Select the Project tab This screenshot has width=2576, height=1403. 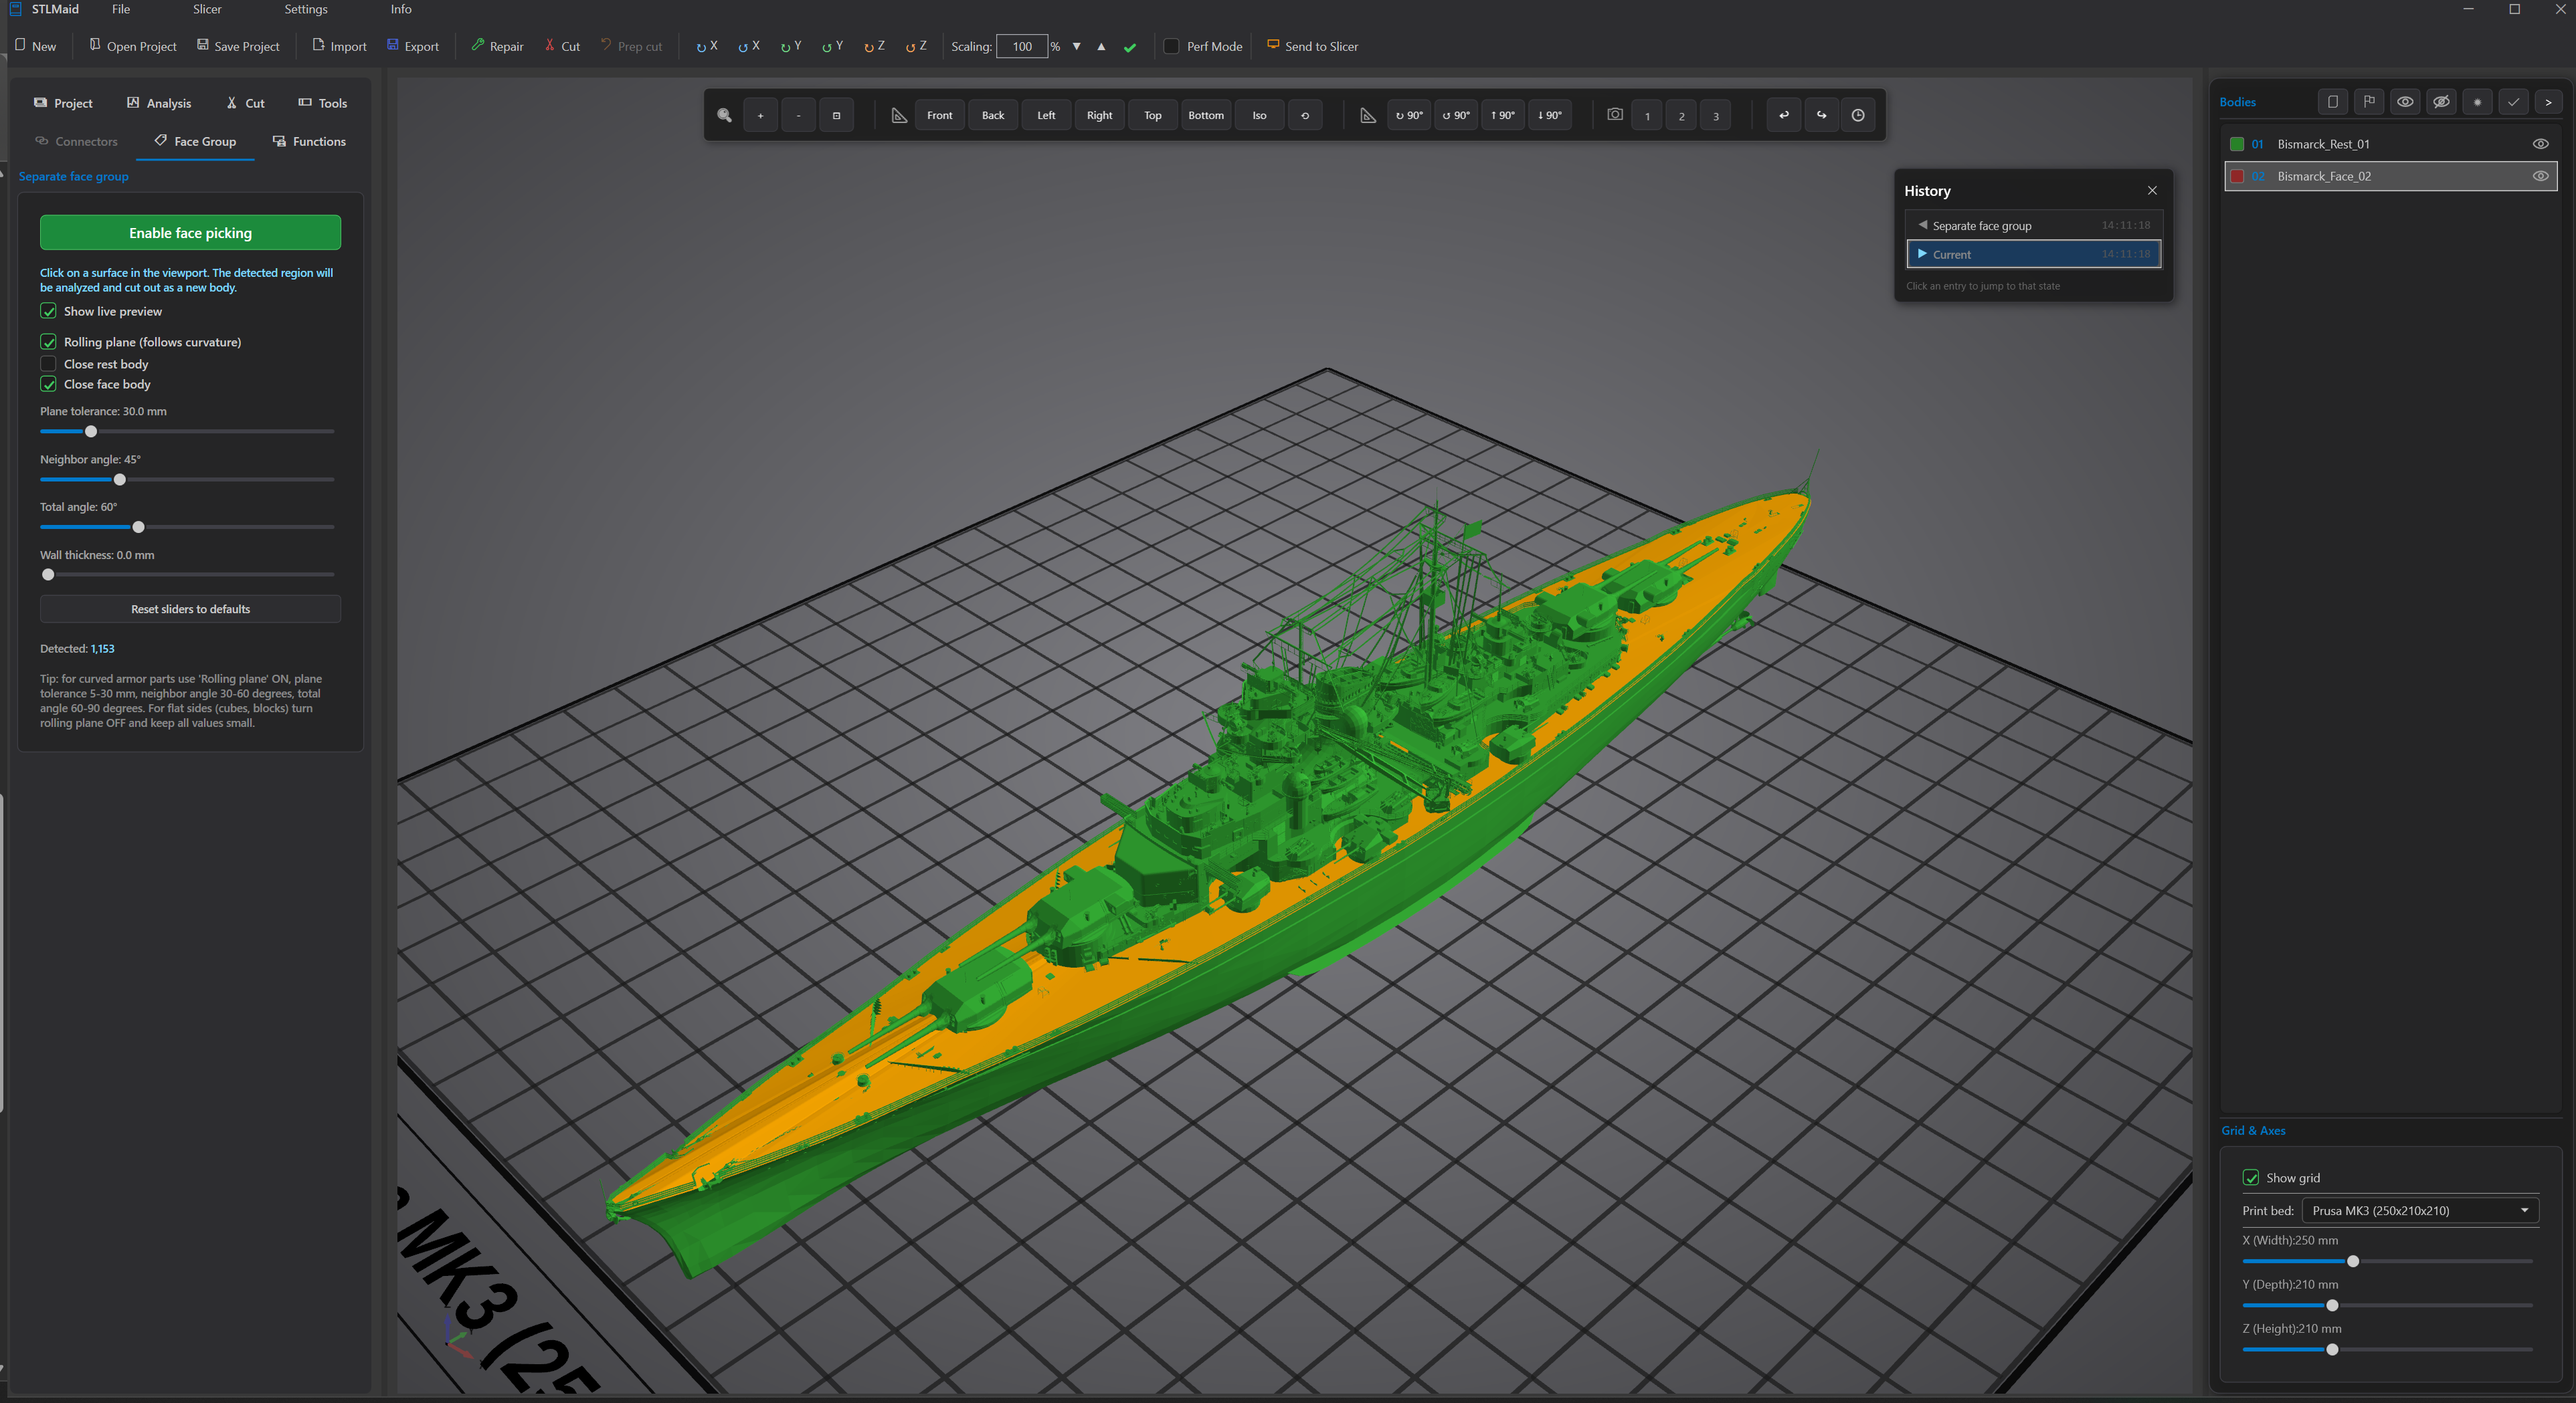pos(63,103)
